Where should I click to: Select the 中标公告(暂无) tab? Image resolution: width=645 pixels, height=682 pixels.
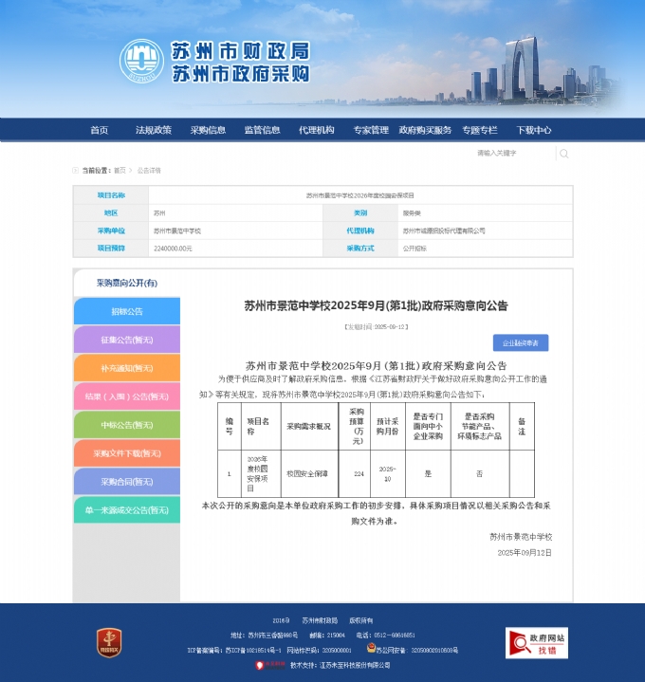pos(126,425)
